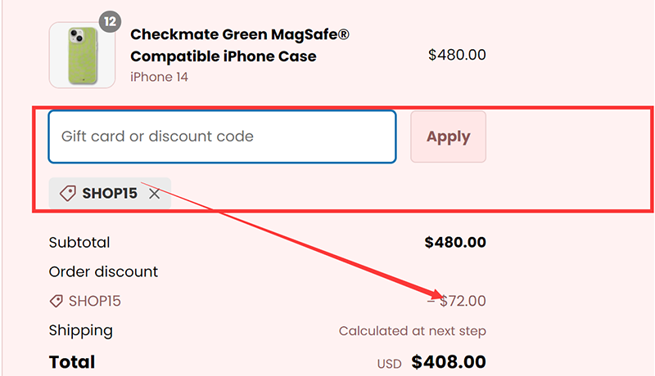Click the total amount $408.00
This screenshot has height=376, width=655.
point(448,361)
